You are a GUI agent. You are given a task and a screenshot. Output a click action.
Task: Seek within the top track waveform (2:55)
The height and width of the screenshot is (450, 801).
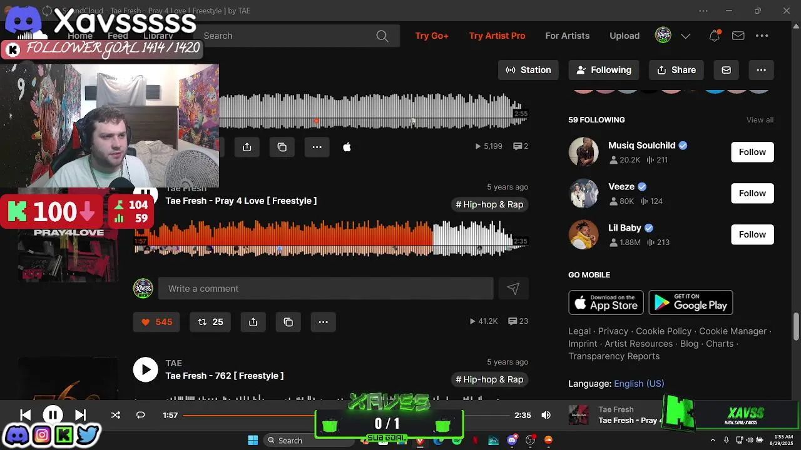click(x=374, y=112)
